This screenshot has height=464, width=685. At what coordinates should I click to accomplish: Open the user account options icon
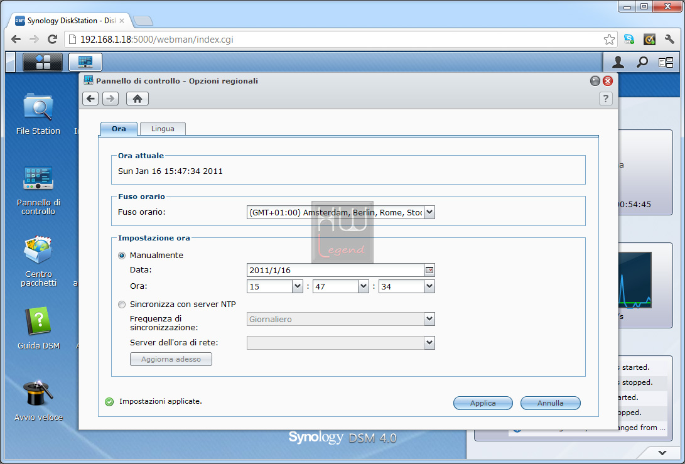618,62
